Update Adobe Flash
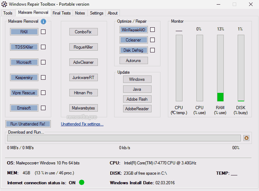The height and width of the screenshot is (191, 259). [137, 99]
